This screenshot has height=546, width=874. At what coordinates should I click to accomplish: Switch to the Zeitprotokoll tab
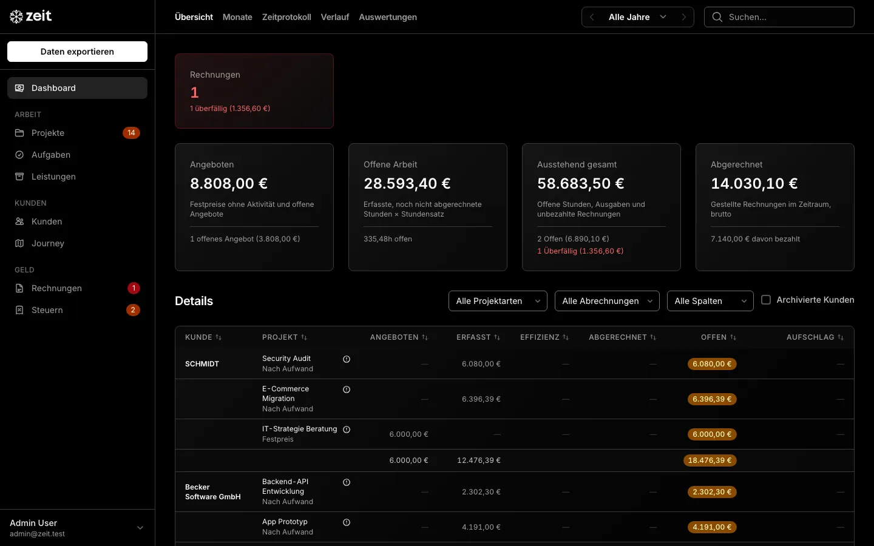coord(286,17)
